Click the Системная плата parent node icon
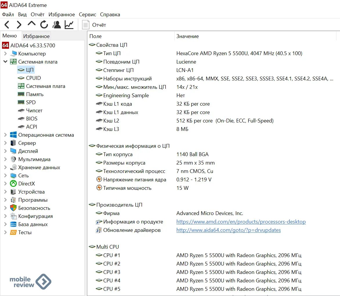 click(x=13, y=62)
